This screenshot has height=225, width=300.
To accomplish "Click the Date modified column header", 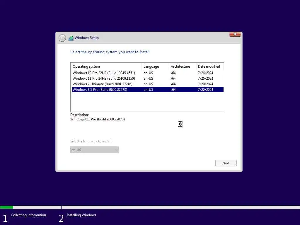I will (x=210, y=67).
